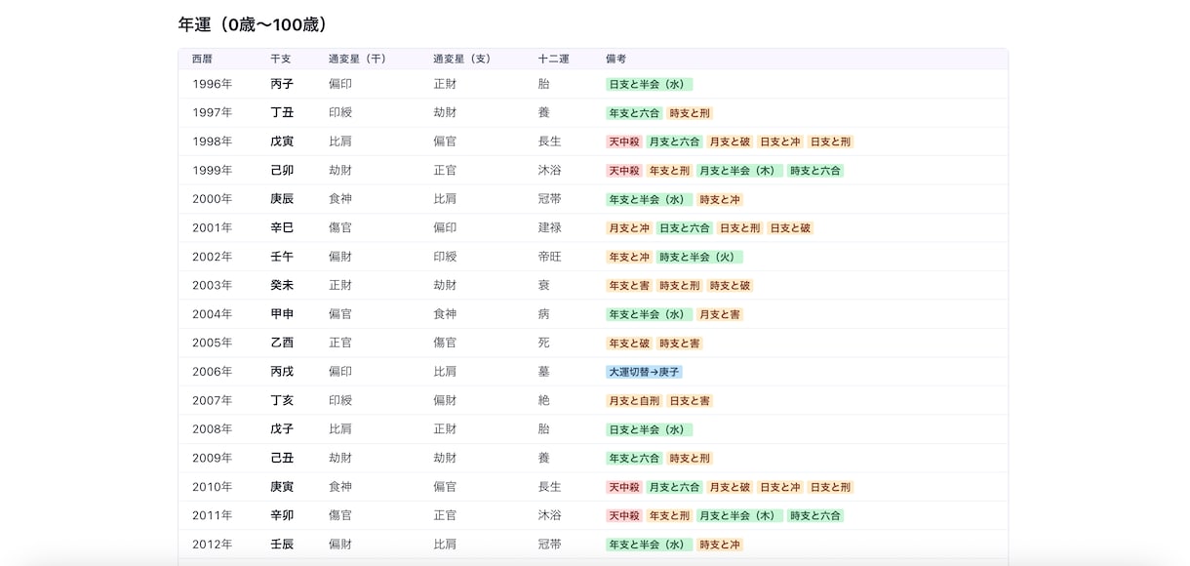1190x566 pixels.
Task: Click 甲申 in the 2004年 row
Action: (282, 314)
